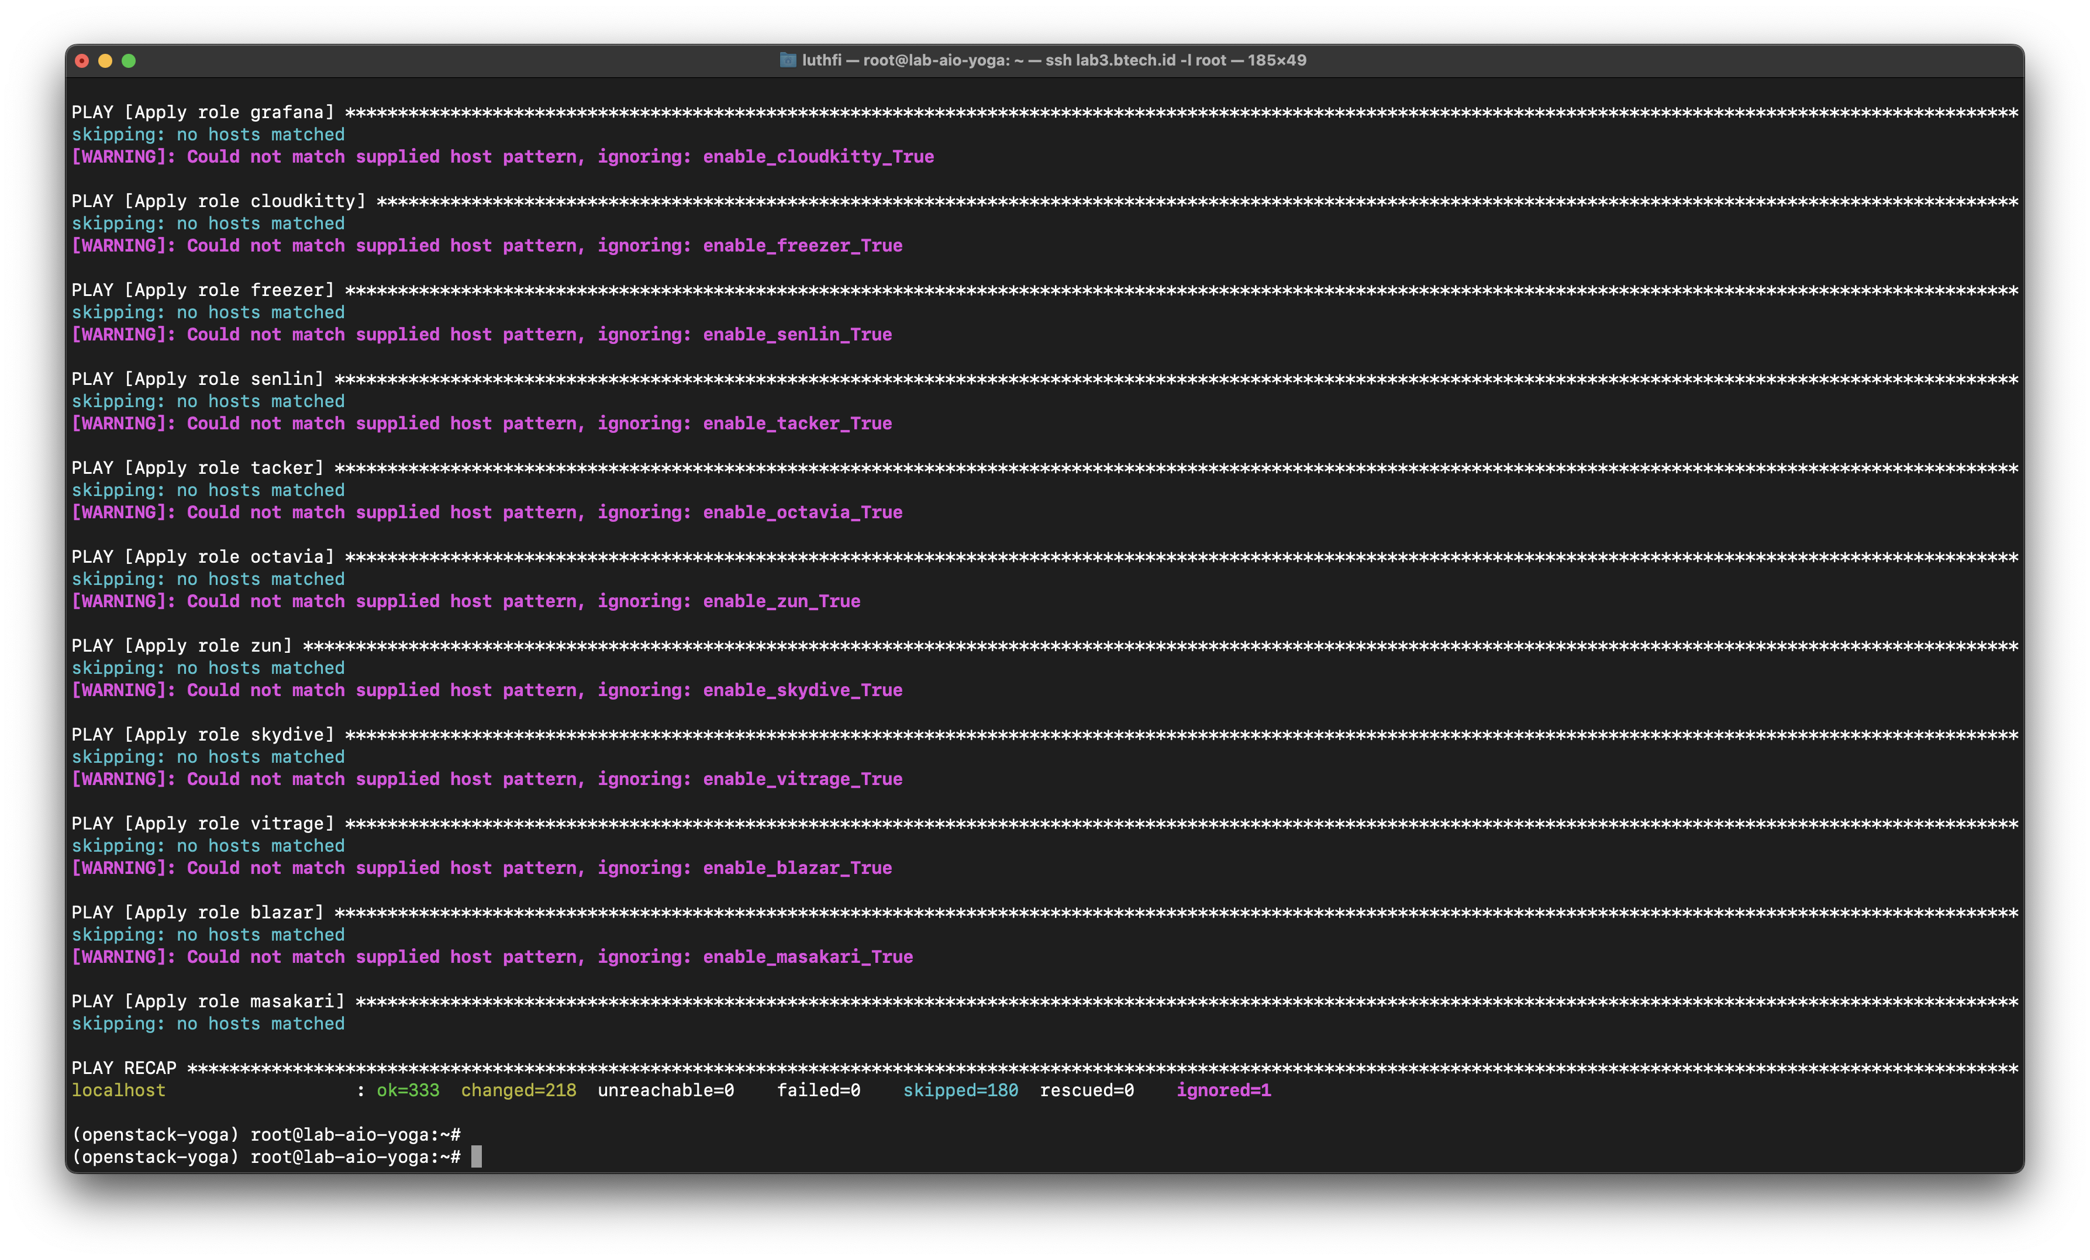The image size is (2090, 1260).
Task: Click 'PLAY [Apply role zun]' line
Action: 1044,646
